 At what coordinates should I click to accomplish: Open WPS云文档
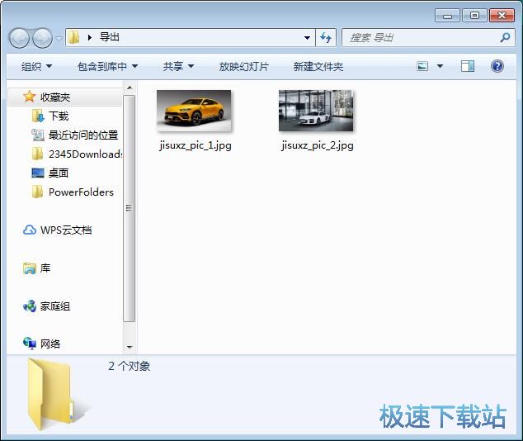pos(66,230)
